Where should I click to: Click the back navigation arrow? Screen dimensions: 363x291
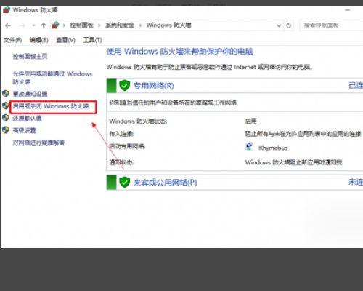pyautogui.click(x=8, y=25)
